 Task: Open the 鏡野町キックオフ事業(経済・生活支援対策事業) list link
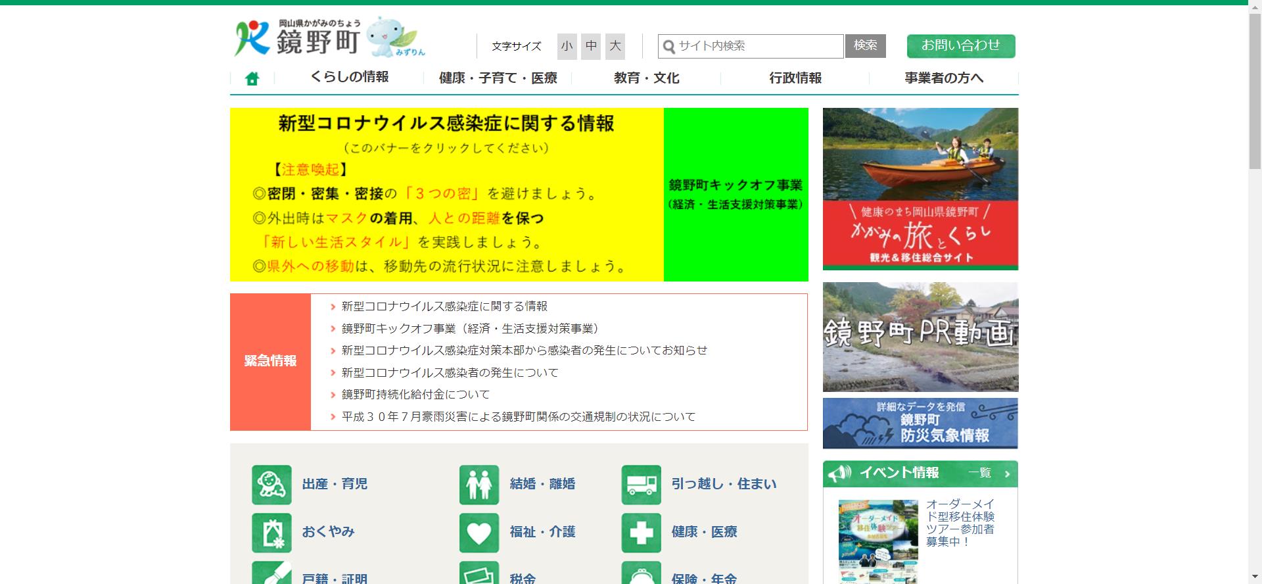click(x=470, y=329)
